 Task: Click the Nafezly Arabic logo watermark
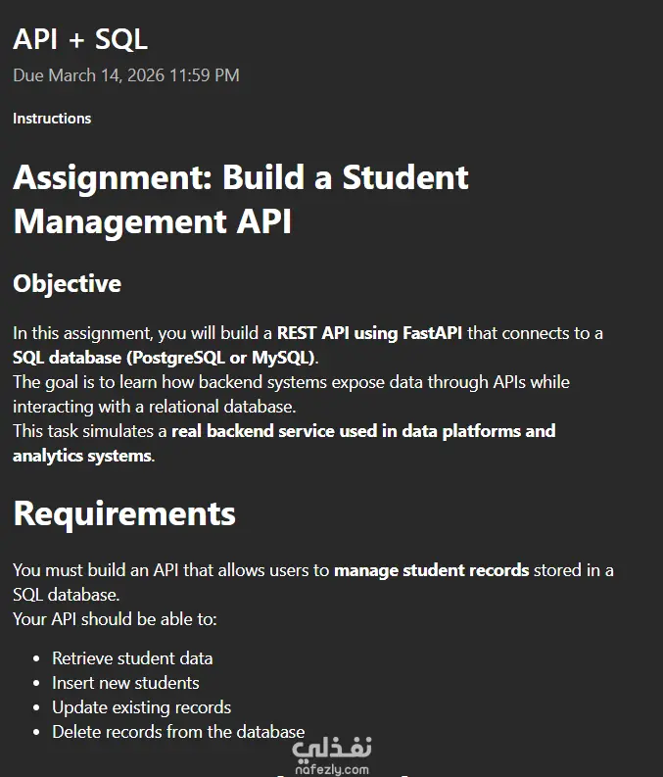click(x=333, y=748)
